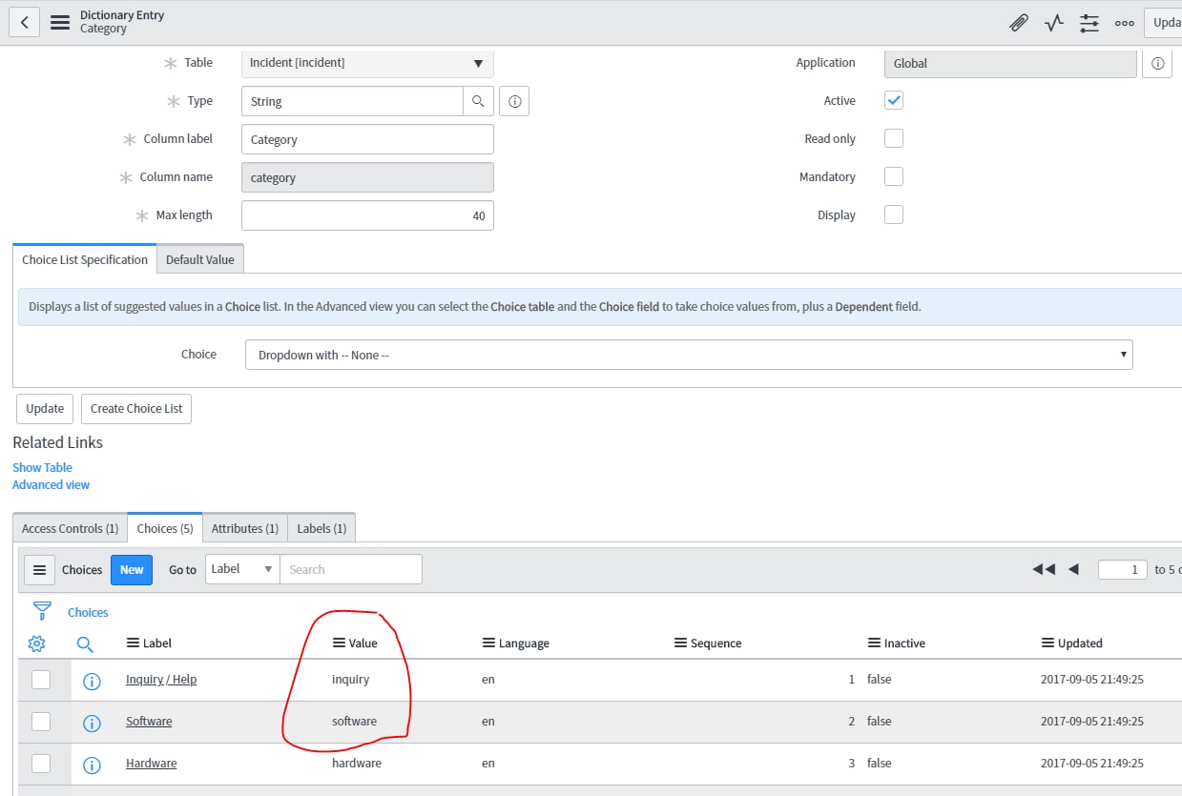
Task: Open the activity stream pulse icon
Action: (1054, 22)
